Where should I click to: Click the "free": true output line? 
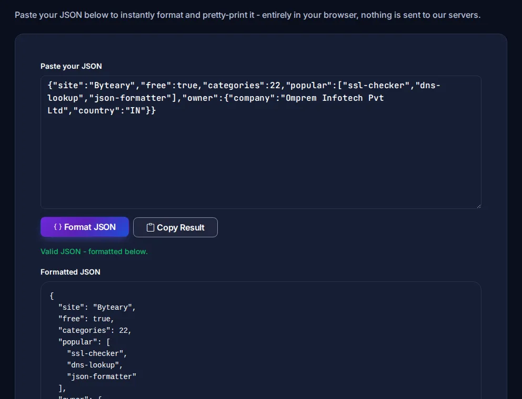pyautogui.click(x=86, y=319)
